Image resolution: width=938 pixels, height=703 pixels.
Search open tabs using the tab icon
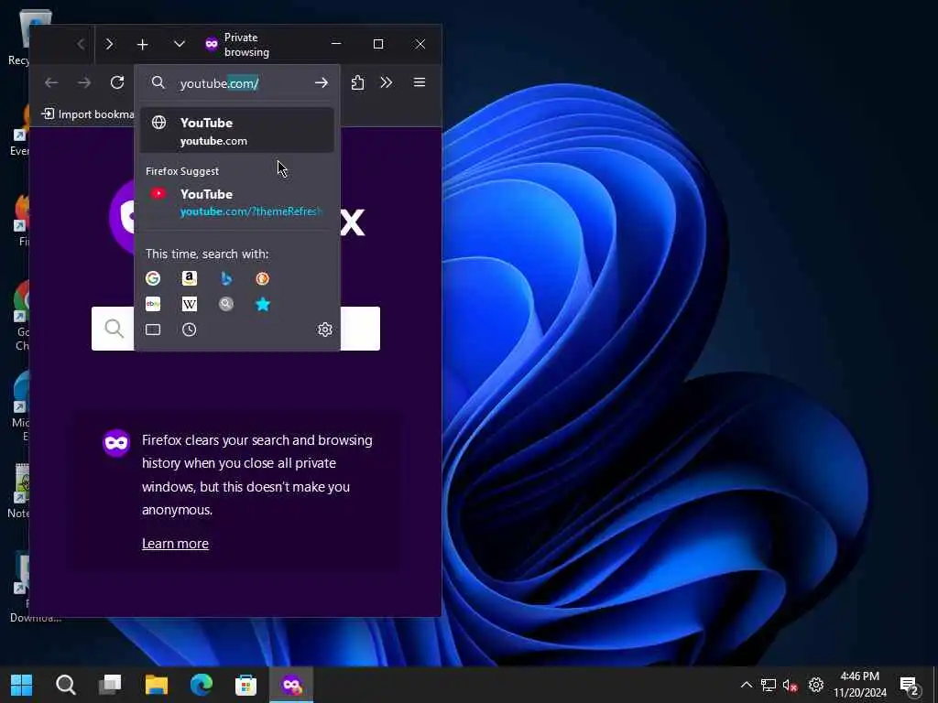153,330
